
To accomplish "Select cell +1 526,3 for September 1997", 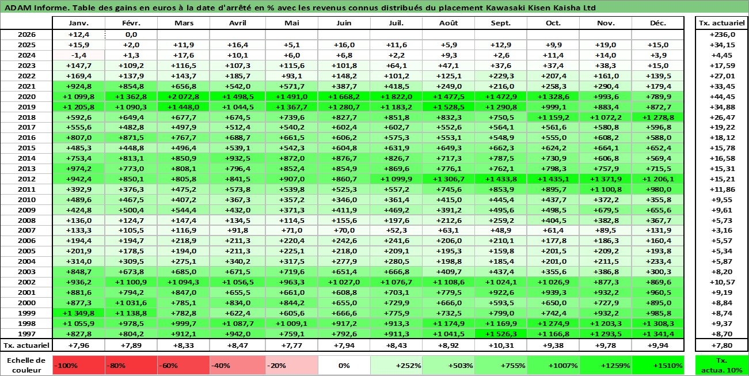I will (x=500, y=333).
